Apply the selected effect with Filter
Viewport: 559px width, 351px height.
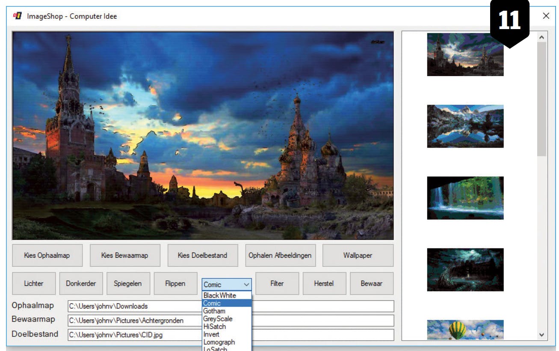click(x=277, y=283)
